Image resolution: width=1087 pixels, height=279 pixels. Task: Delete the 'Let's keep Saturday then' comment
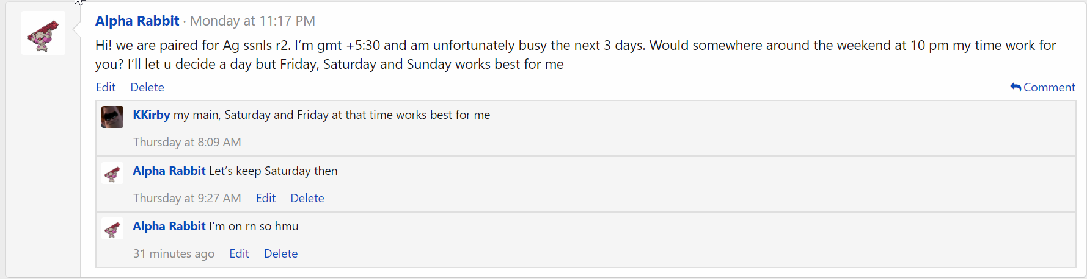(x=307, y=198)
